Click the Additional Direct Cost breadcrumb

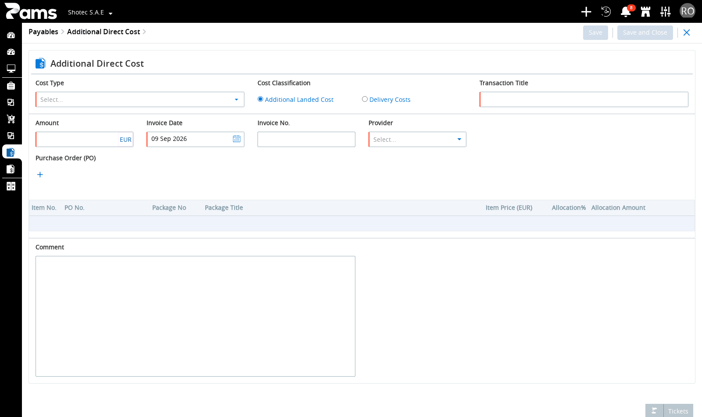pos(104,32)
